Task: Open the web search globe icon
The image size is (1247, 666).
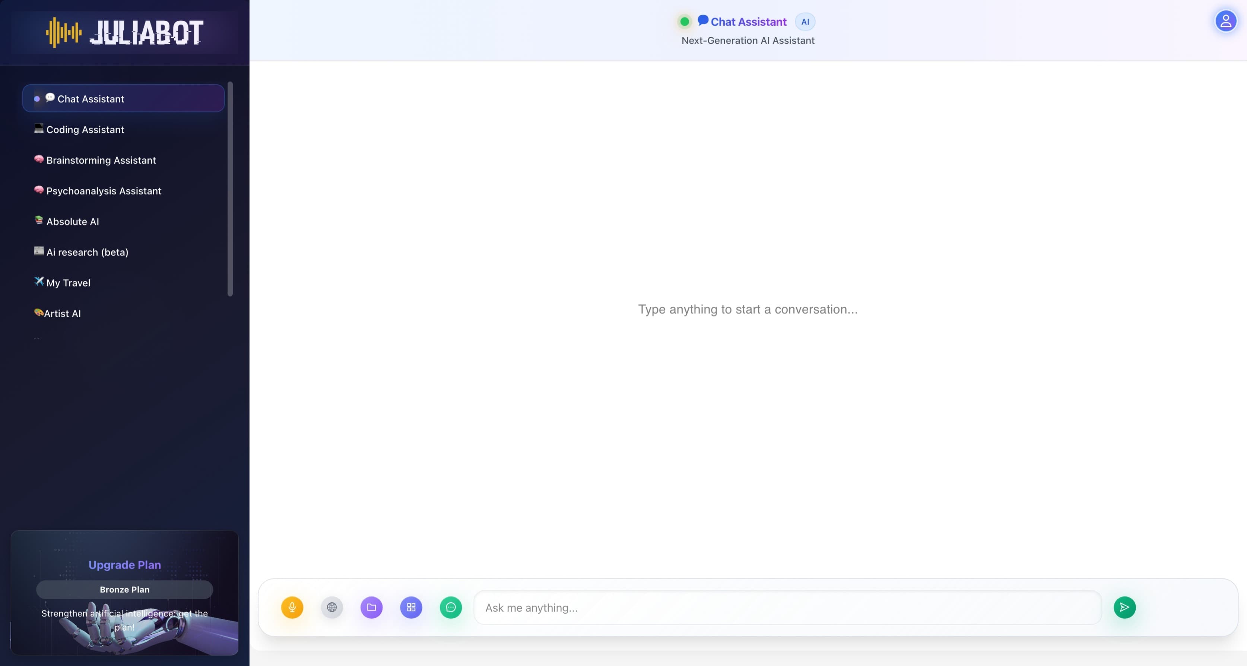Action: [x=331, y=607]
